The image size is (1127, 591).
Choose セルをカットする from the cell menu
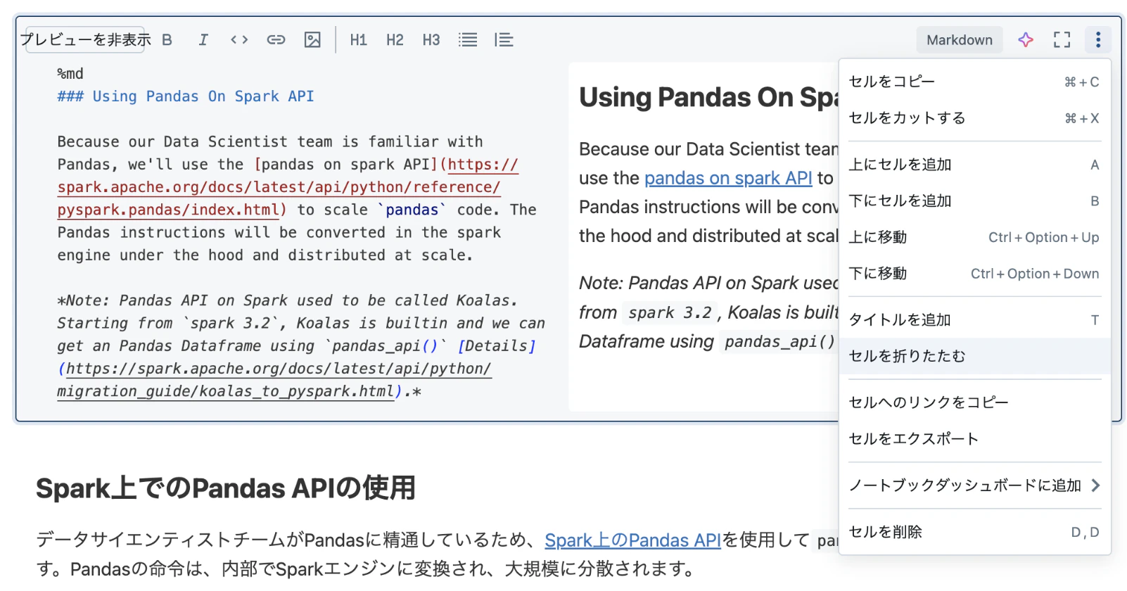[x=974, y=118]
